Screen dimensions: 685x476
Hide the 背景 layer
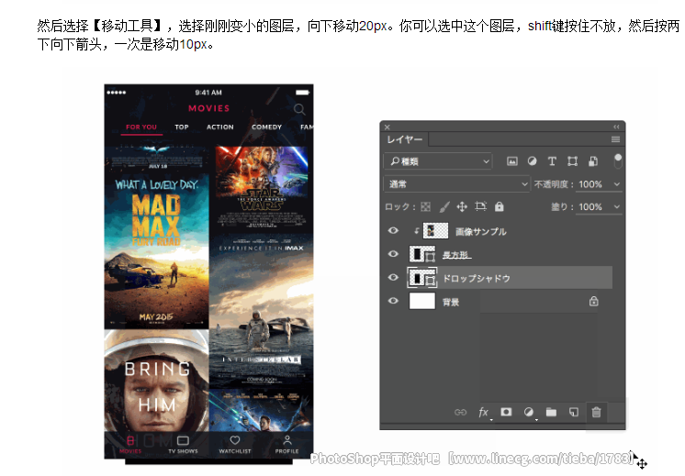click(393, 301)
